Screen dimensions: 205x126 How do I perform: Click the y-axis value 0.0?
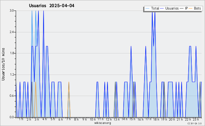[12, 117]
